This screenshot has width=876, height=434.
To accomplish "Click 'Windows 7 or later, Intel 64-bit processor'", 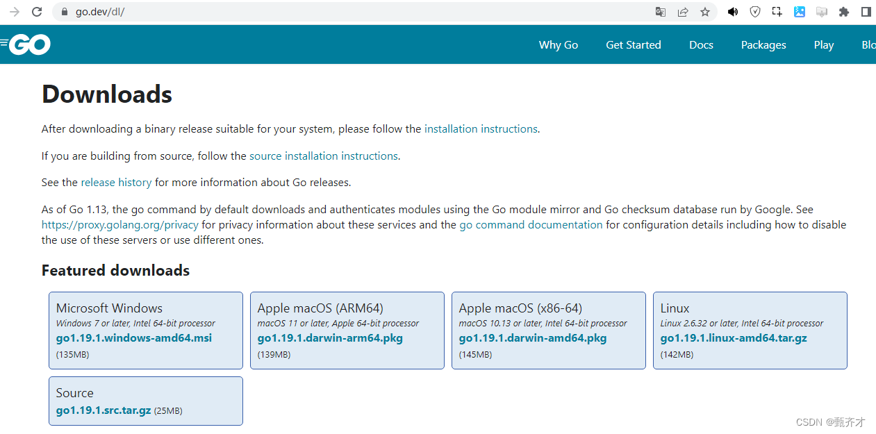I will click(135, 324).
